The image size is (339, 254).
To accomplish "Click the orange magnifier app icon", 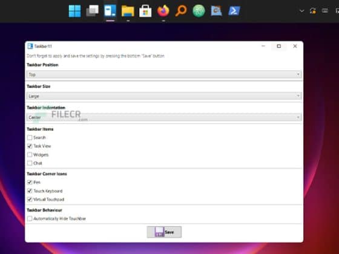I will point(181,11).
